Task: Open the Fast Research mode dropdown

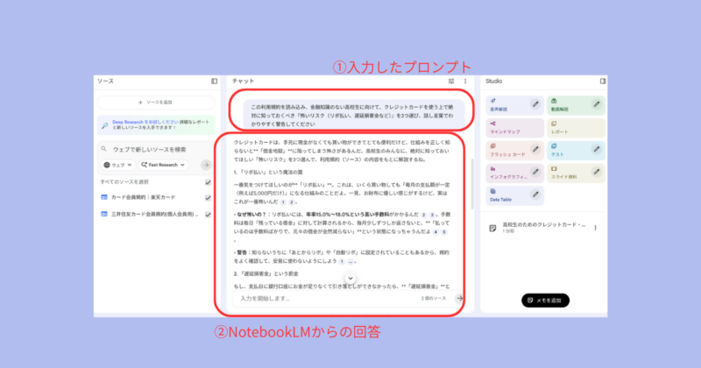Action: coord(160,165)
